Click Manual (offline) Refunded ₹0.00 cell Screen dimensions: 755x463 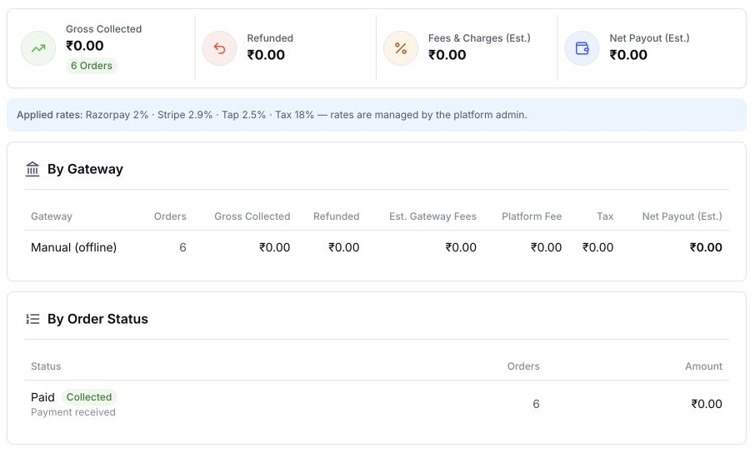pos(344,247)
